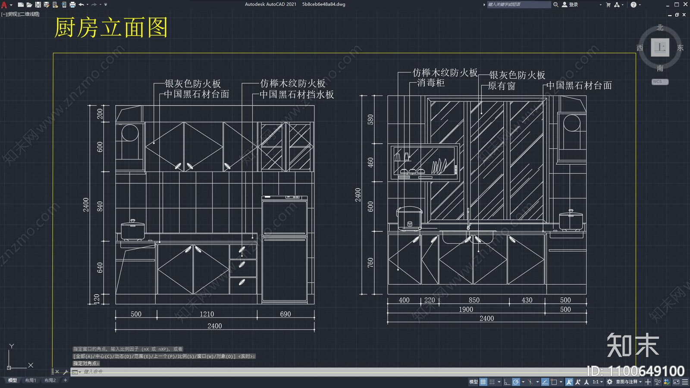Switch to the 布局1 layout tab

click(x=30, y=380)
